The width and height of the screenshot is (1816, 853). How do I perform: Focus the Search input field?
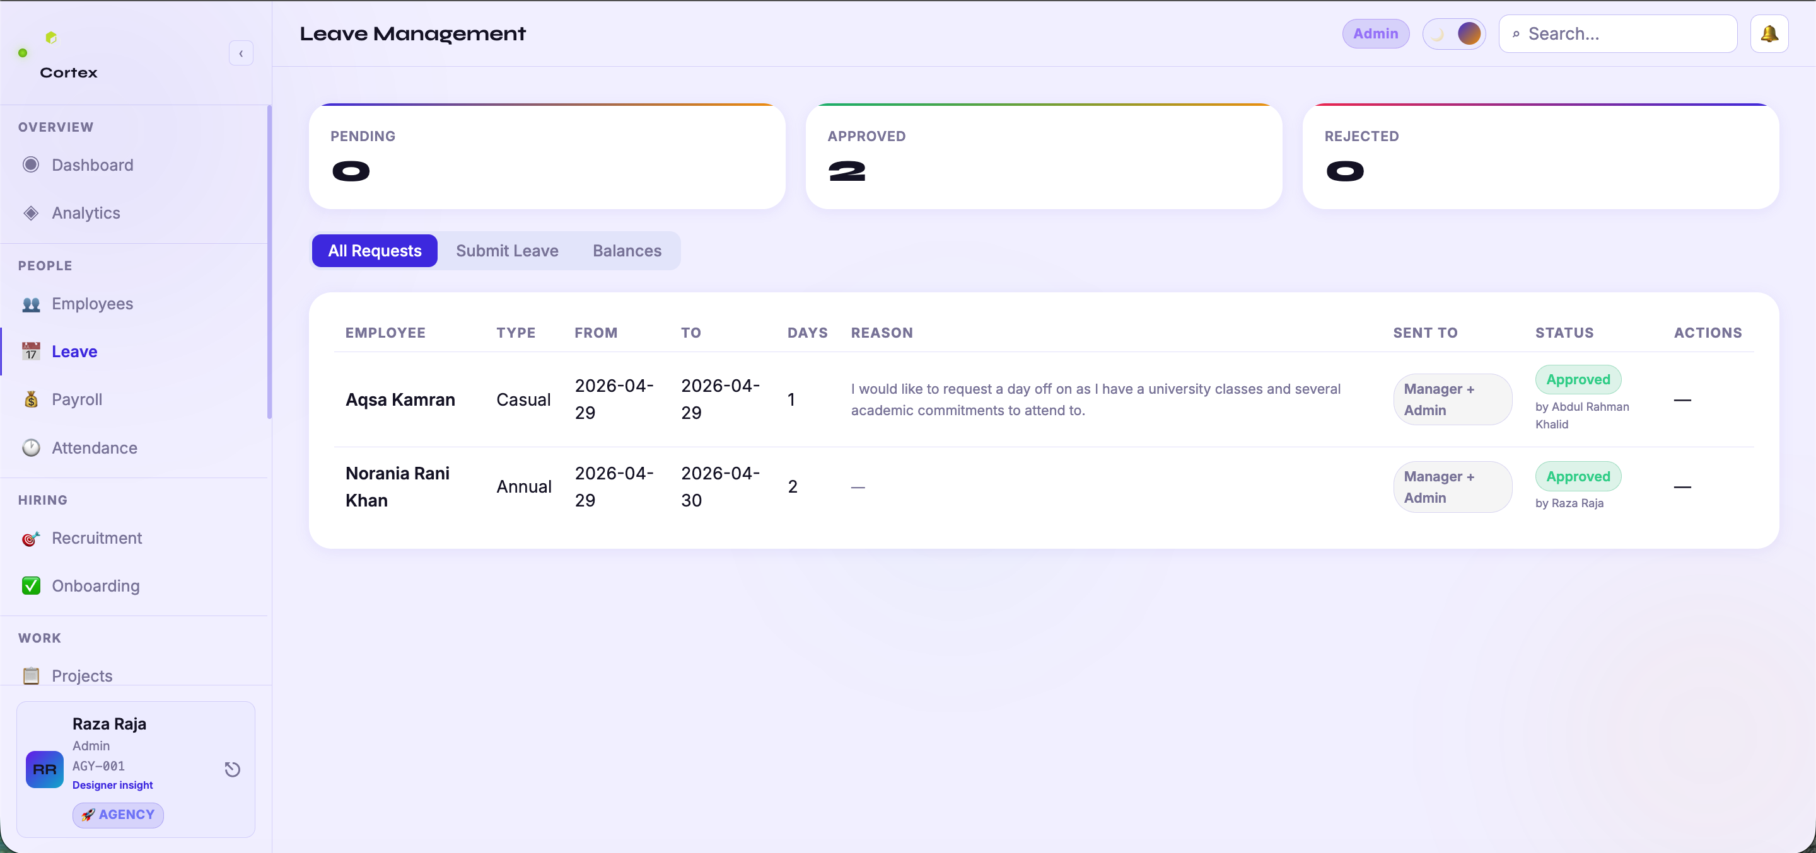1618,34
